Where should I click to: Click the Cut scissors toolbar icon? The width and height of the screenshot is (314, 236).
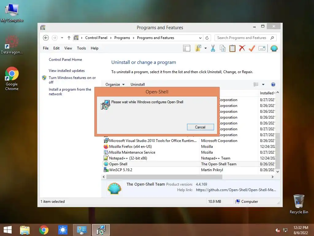213,48
